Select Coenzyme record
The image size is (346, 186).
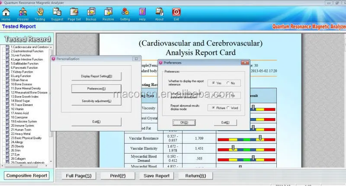19,117
